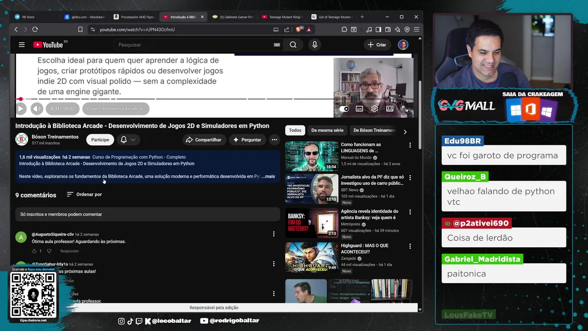Open Bóson Treinamentos channel
Screen dimensions: 588x331
(x=55, y=137)
